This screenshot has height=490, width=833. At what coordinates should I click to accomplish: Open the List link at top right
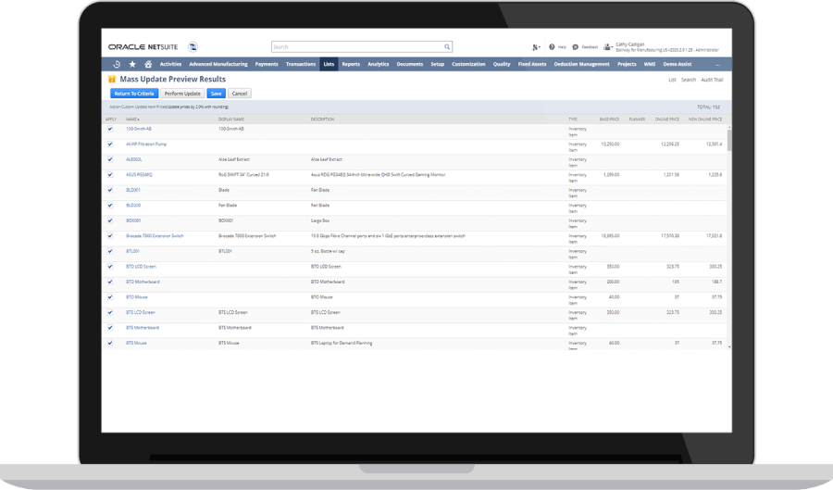click(x=672, y=80)
